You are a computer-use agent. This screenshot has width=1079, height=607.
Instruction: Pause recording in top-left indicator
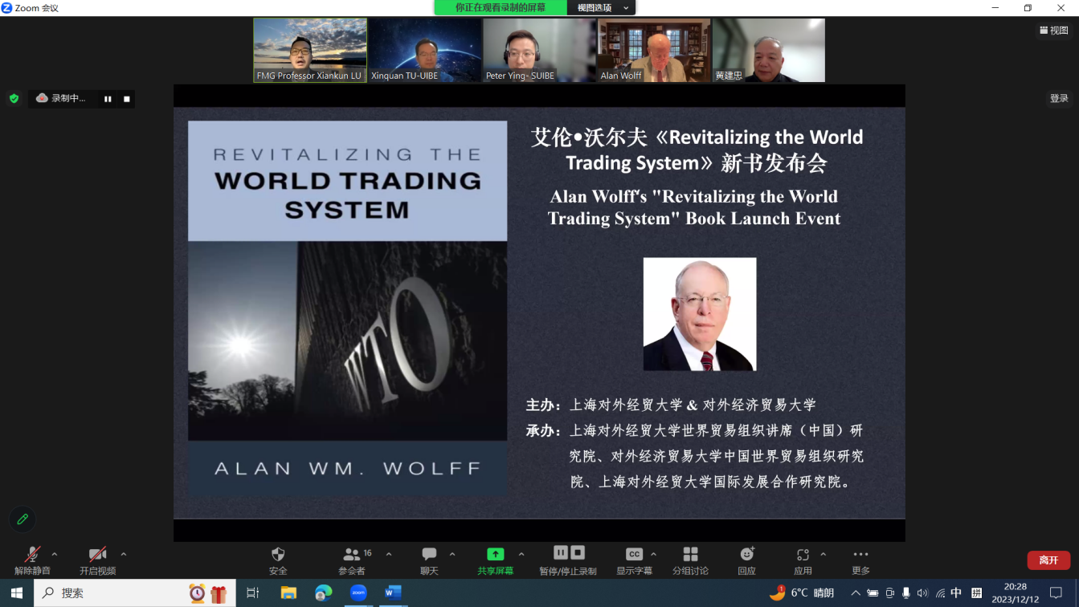[x=108, y=99]
